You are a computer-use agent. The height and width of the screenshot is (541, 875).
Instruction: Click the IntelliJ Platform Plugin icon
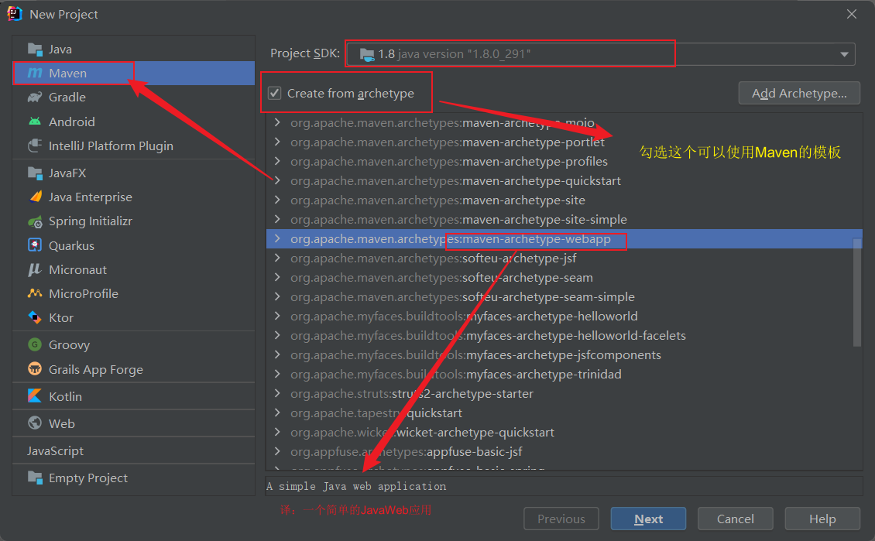[35, 146]
